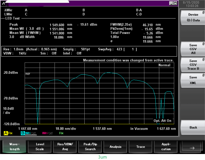Click the magenta Wri Off trace indicator

tap(47, 133)
